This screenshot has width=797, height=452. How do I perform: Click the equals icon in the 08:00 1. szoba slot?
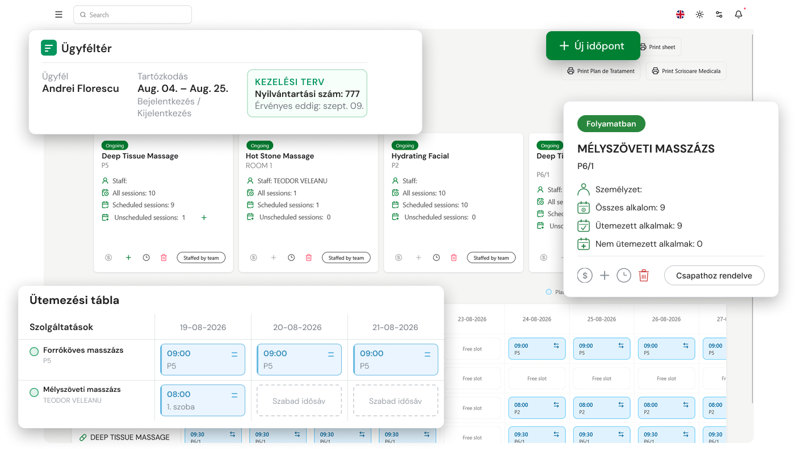coord(234,395)
